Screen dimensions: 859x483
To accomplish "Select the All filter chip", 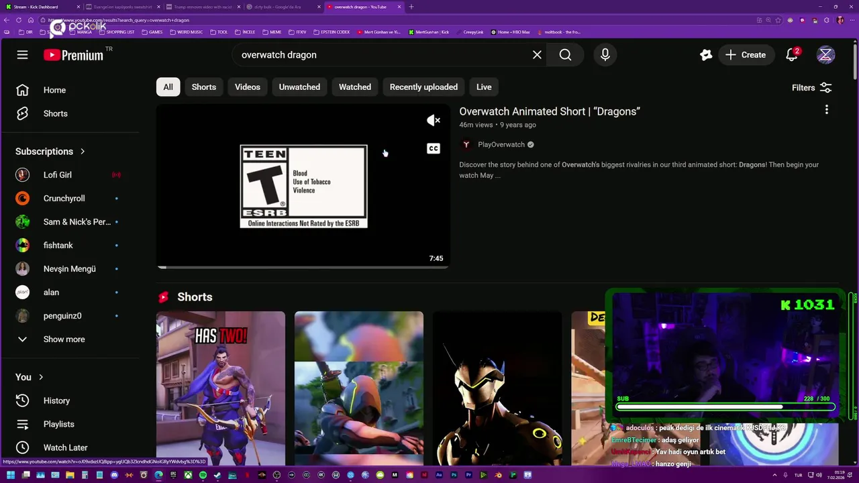I will 168,87.
